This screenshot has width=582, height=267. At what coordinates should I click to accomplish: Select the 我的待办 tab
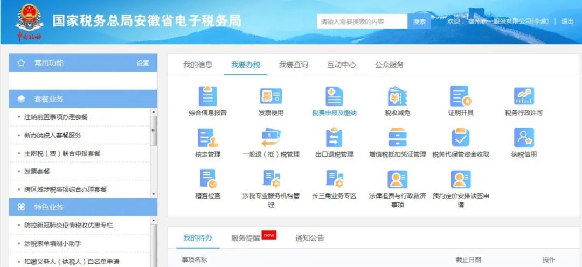pos(198,238)
